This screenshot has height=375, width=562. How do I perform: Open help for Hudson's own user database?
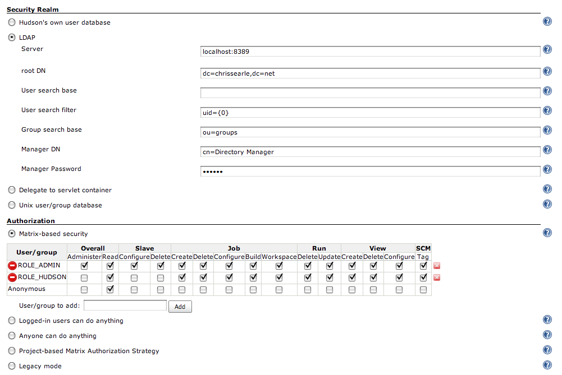[547, 21]
